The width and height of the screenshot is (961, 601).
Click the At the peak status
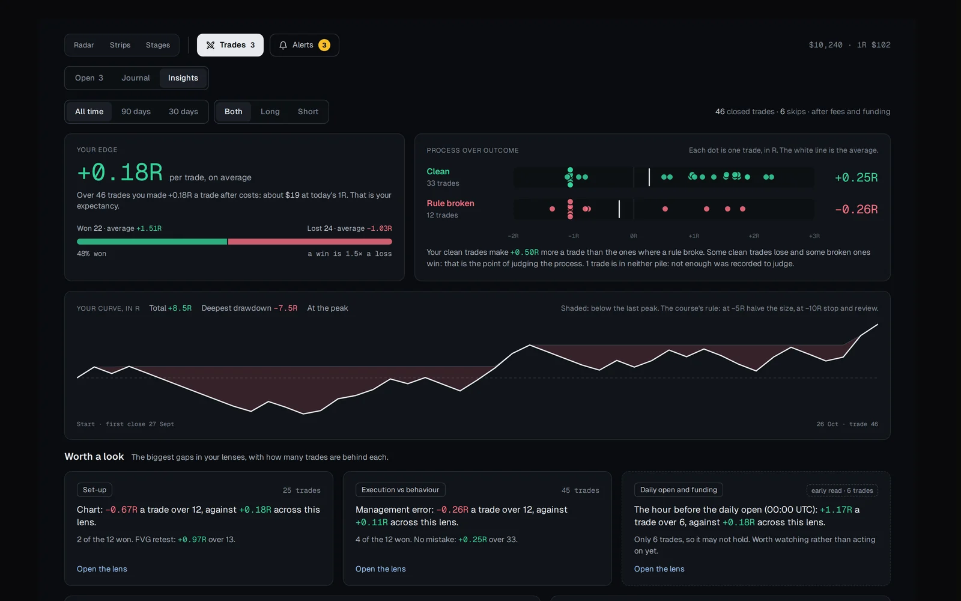click(x=327, y=308)
